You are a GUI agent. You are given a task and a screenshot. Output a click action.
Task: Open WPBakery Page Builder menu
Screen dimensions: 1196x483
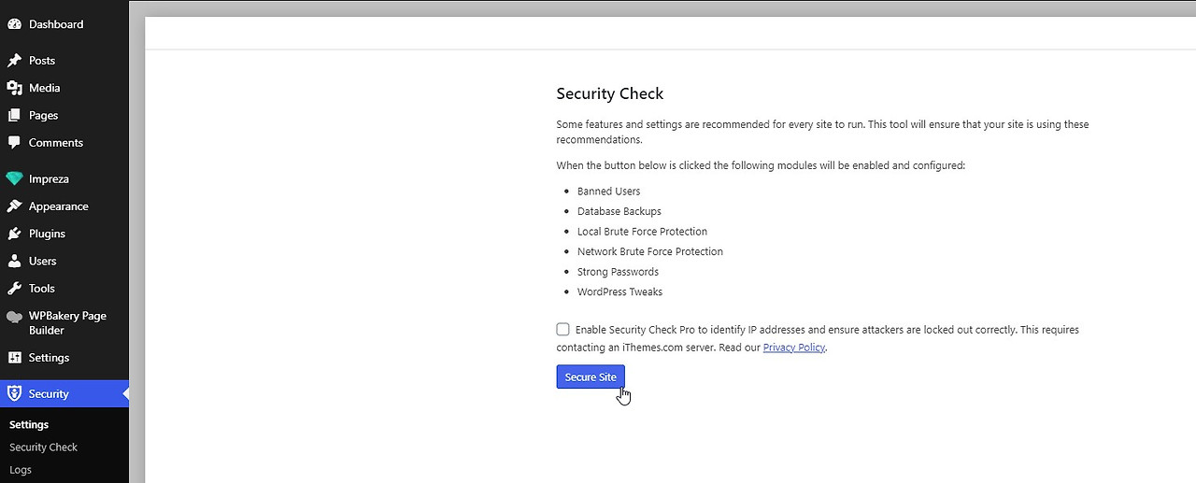(67, 323)
